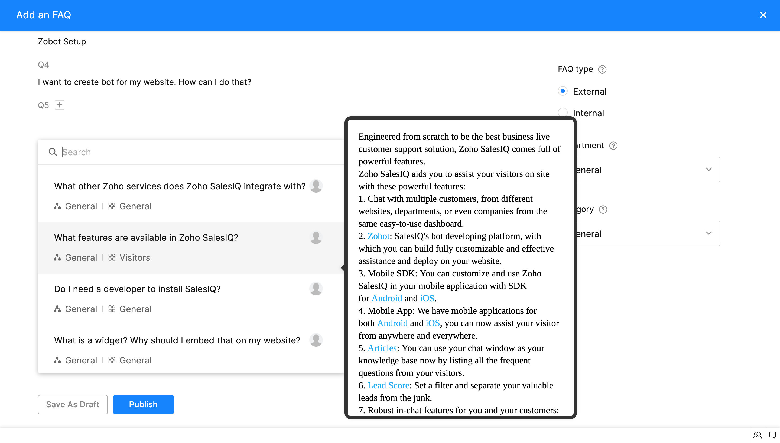Click the Department help question mark icon
This screenshot has width=780, height=443.
[x=613, y=146]
